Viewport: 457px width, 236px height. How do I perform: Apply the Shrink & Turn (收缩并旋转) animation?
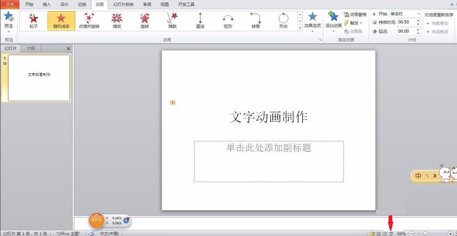(x=89, y=21)
